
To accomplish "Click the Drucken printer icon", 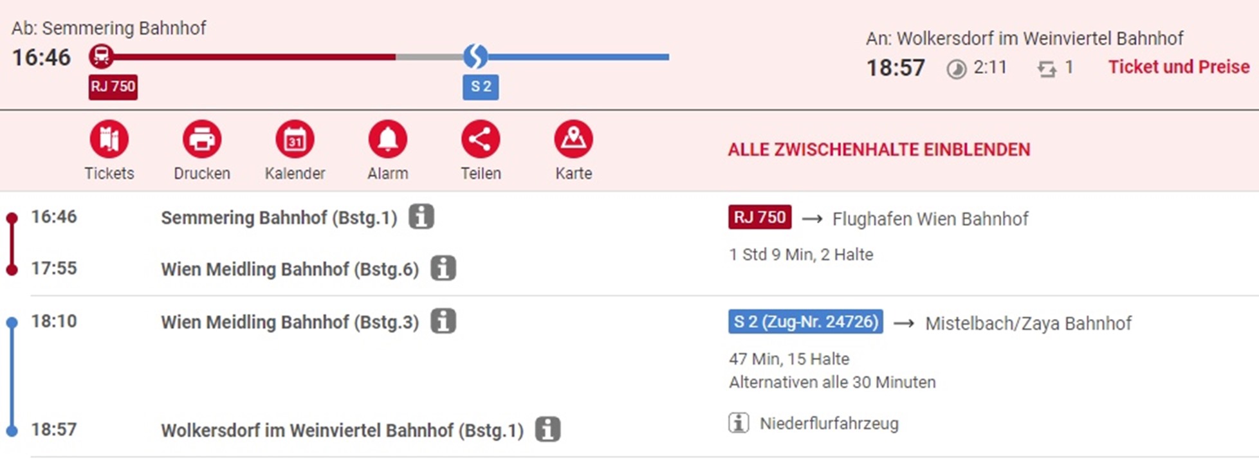I will tap(202, 139).
